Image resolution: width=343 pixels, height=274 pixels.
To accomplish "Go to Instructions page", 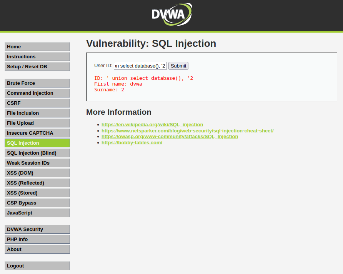I will (37, 57).
